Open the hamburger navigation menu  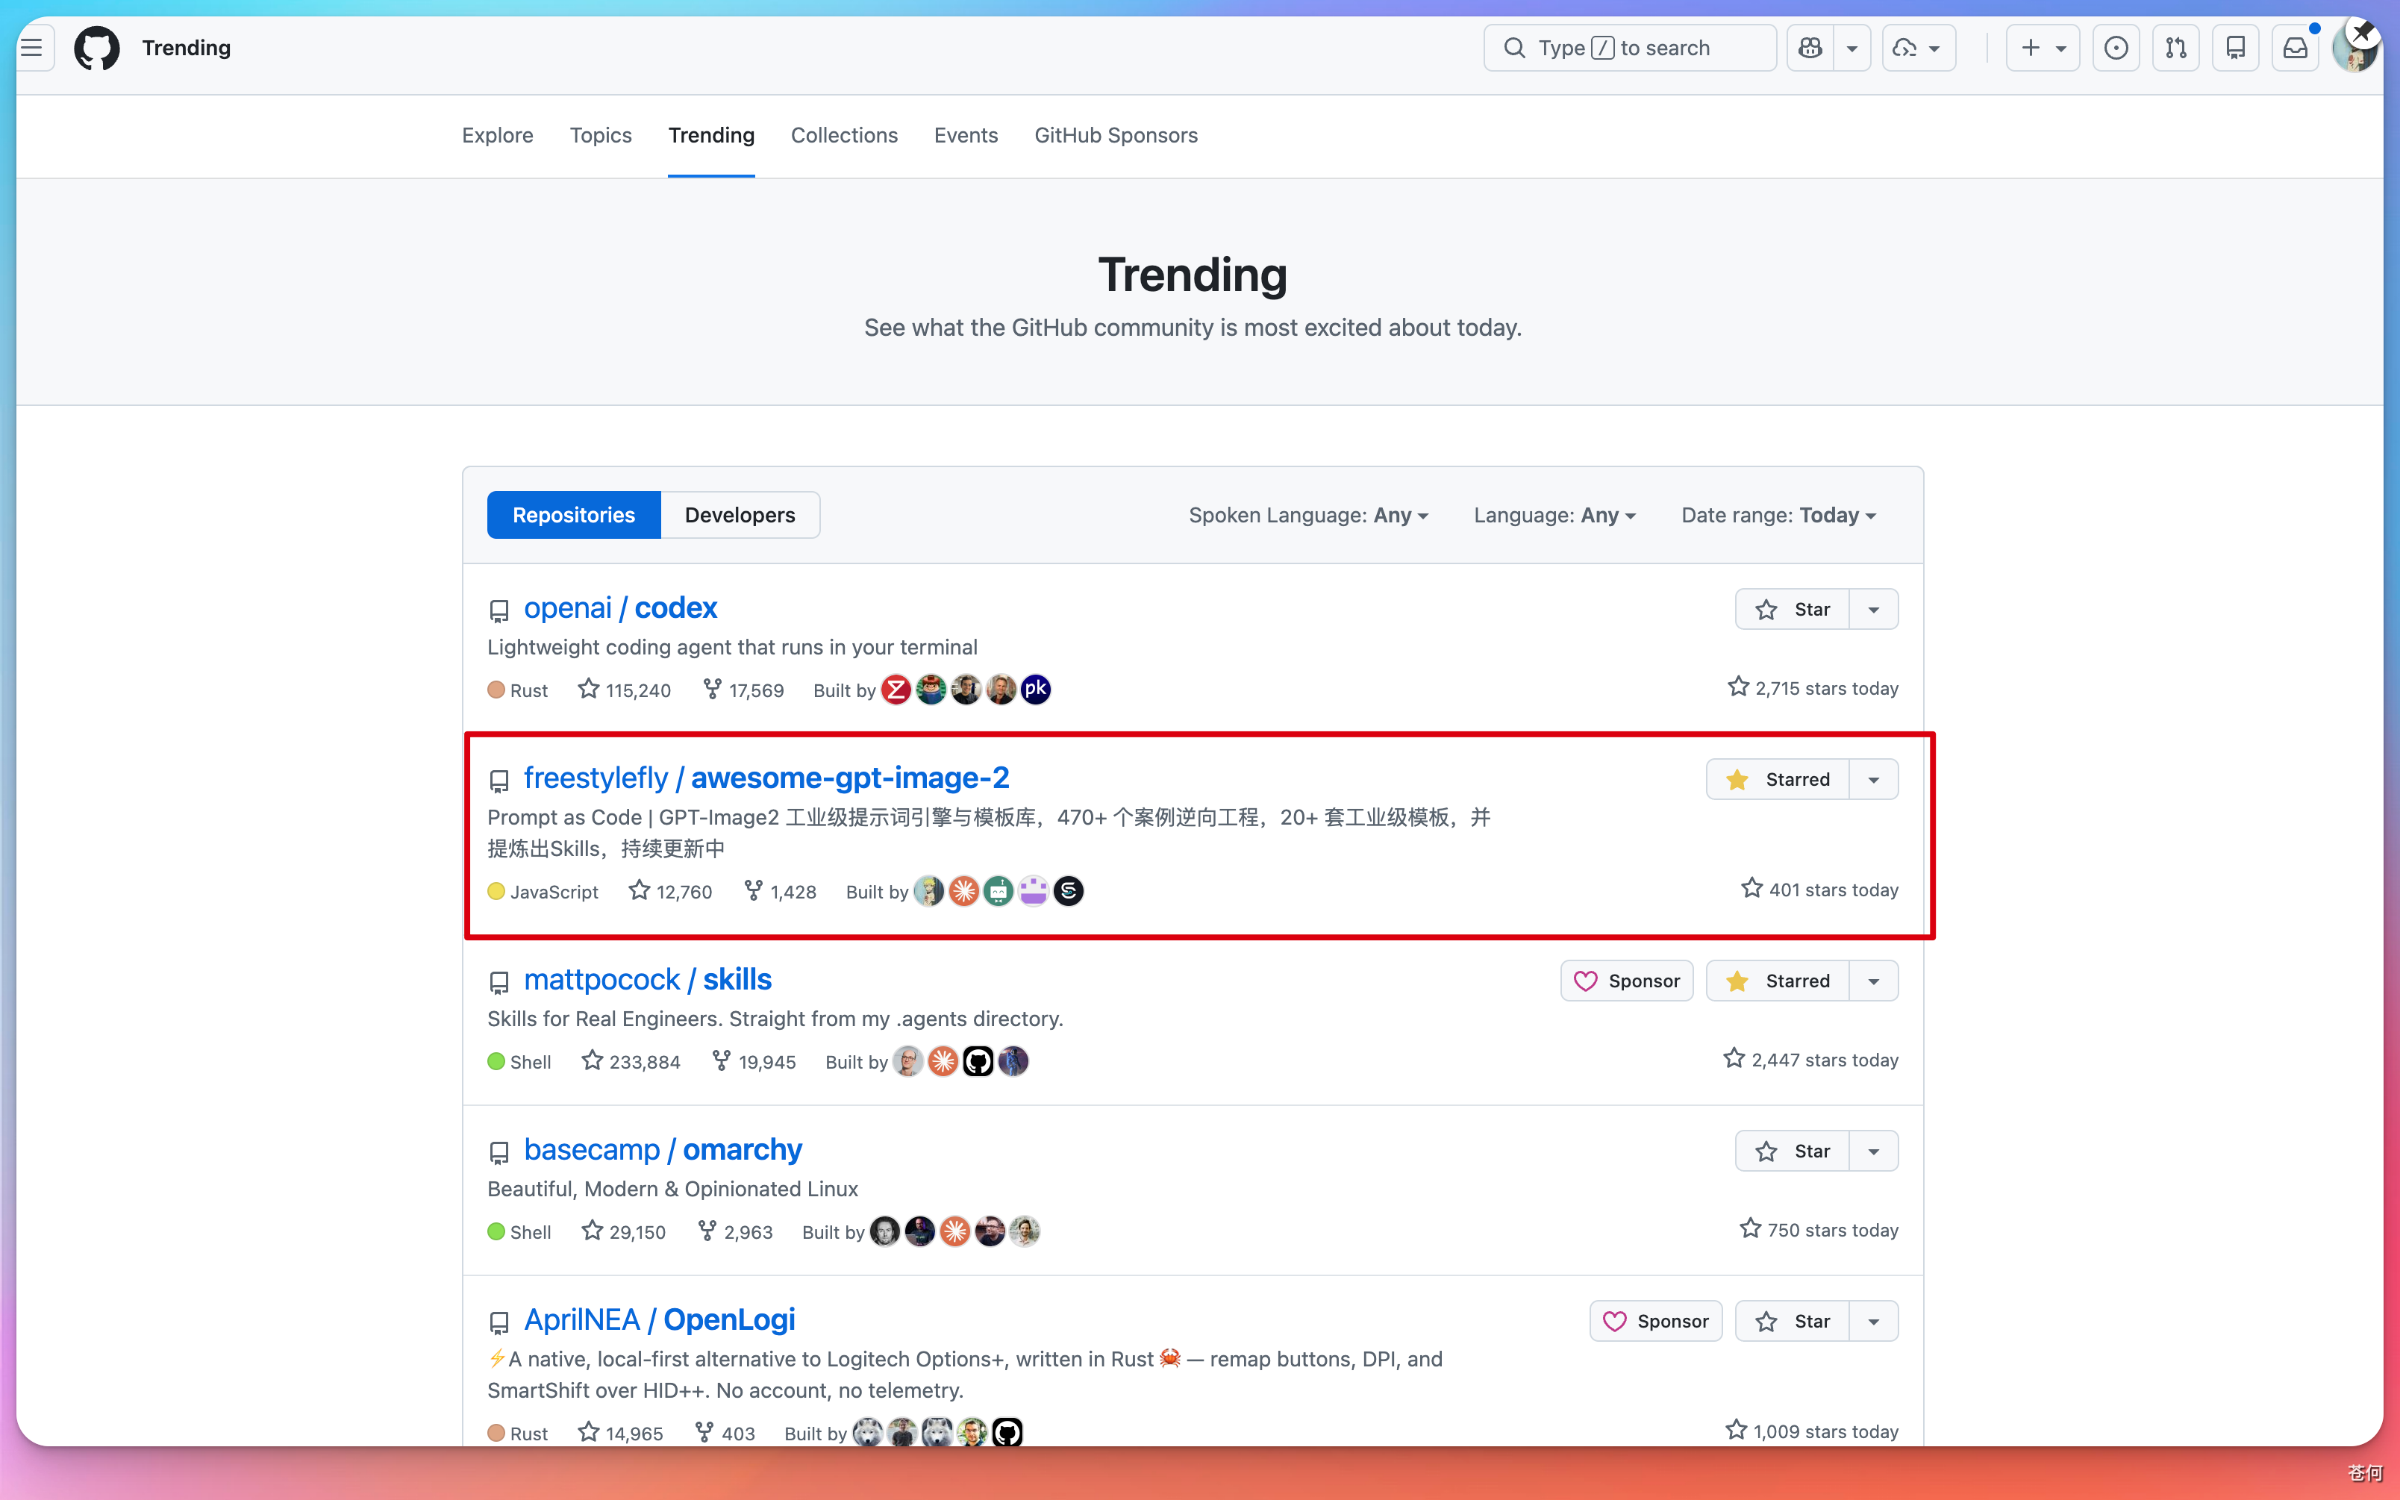click(32, 48)
